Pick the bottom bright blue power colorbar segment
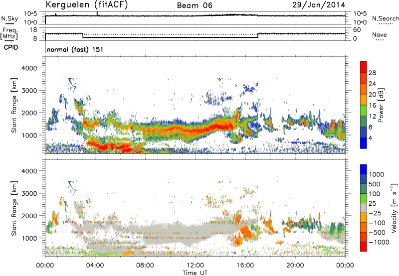The height and width of the screenshot is (276, 399). tap(364, 143)
